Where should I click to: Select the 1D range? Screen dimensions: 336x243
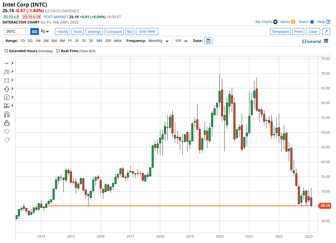pyautogui.click(x=22, y=41)
